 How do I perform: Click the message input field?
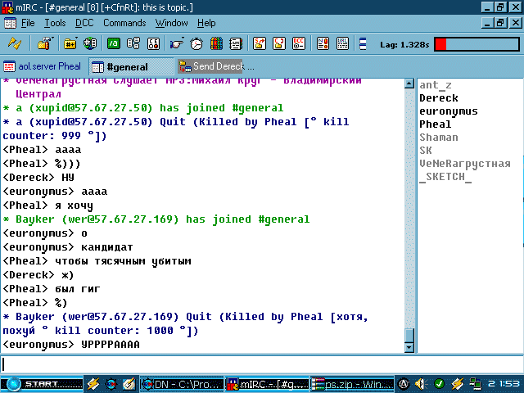[x=262, y=364]
